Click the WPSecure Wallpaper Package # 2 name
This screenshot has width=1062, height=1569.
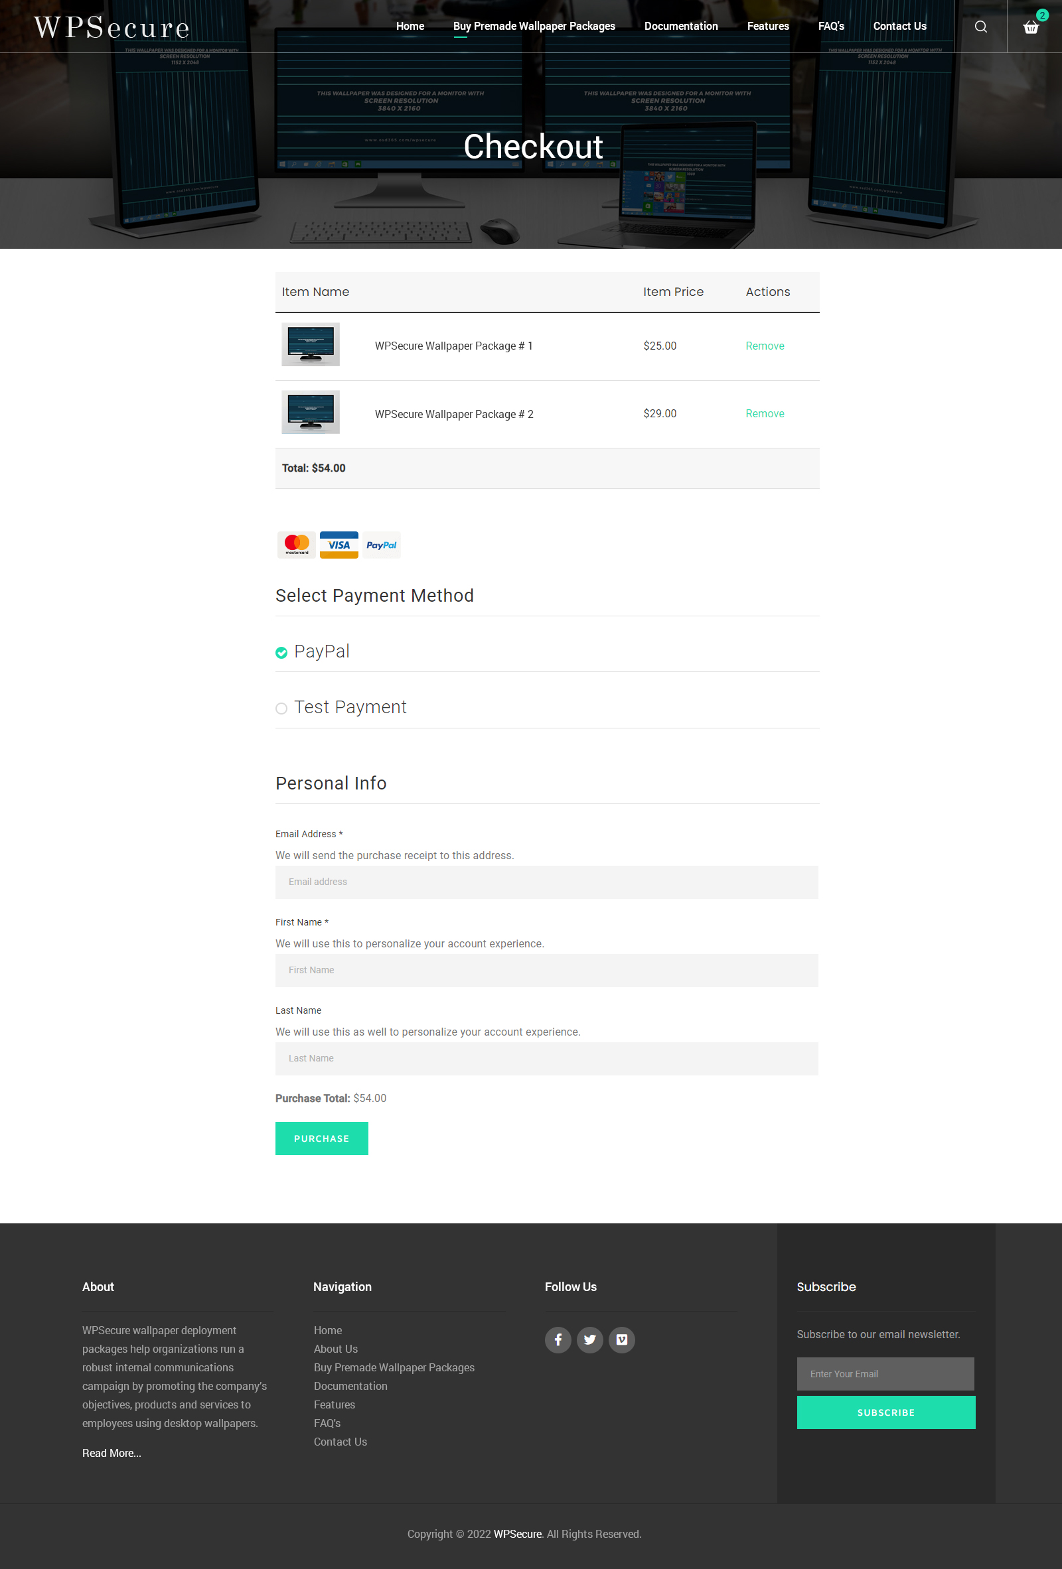tap(454, 414)
